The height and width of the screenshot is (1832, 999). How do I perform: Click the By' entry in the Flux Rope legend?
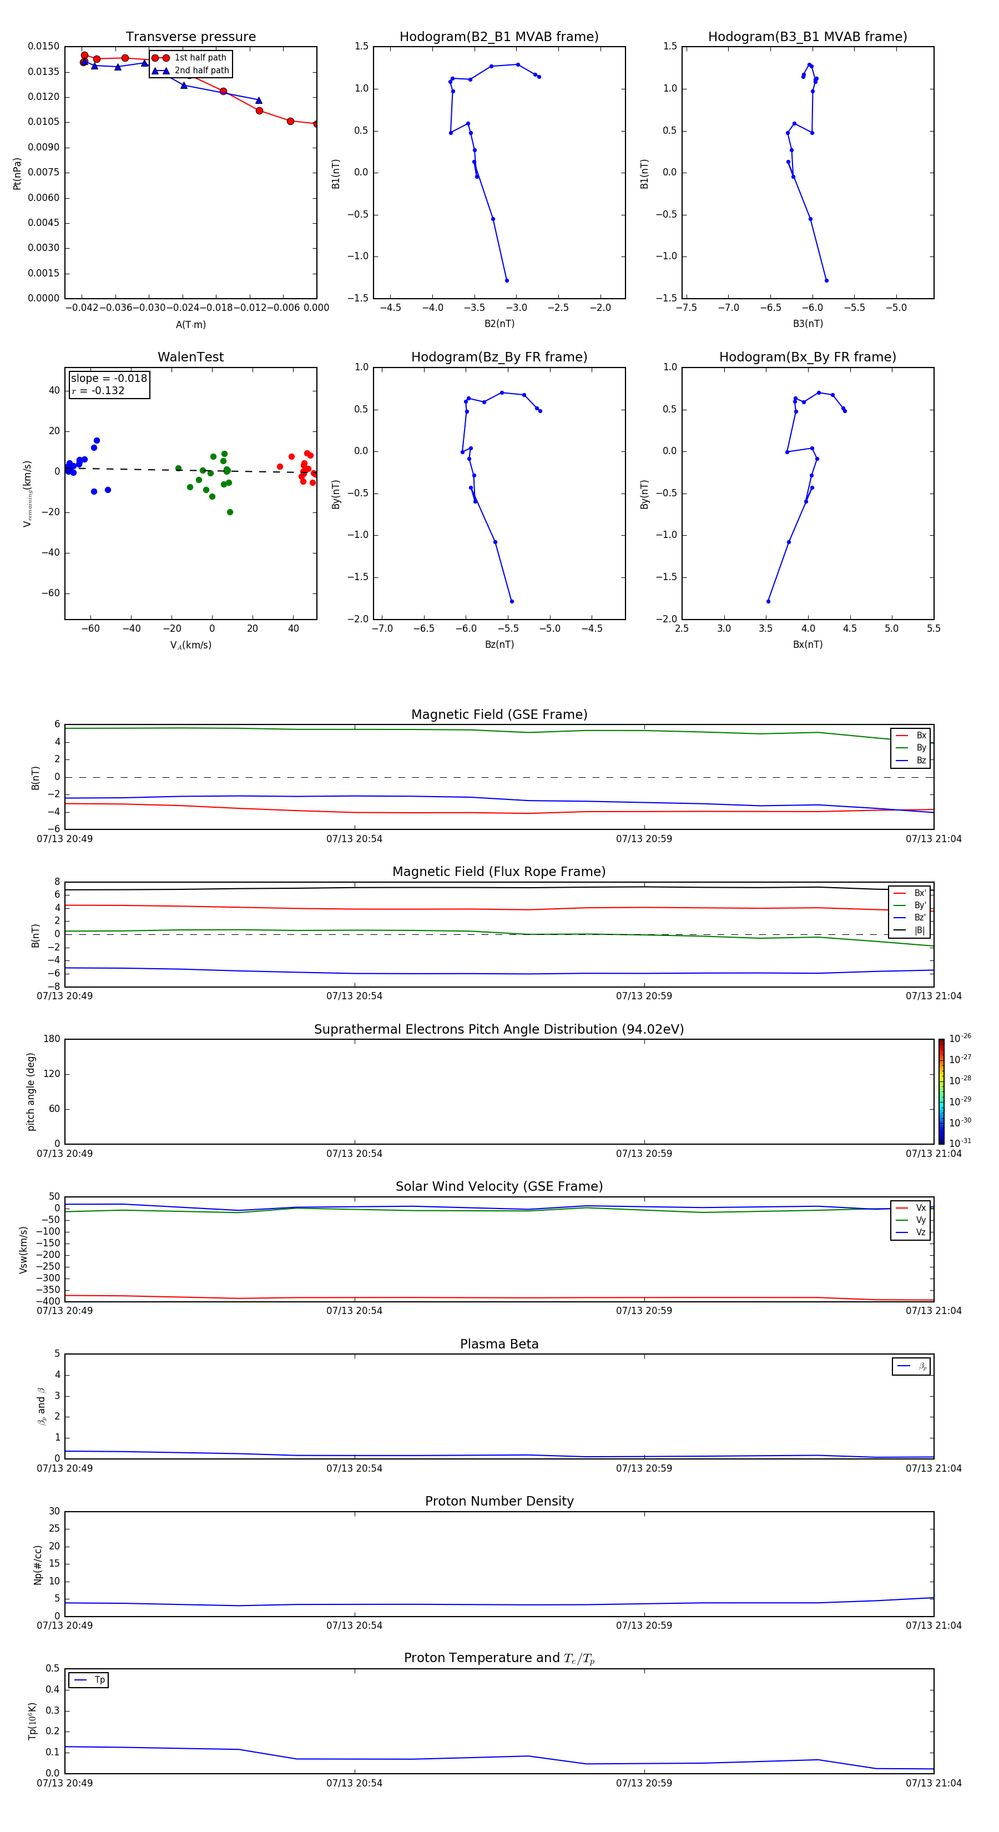pos(910,905)
